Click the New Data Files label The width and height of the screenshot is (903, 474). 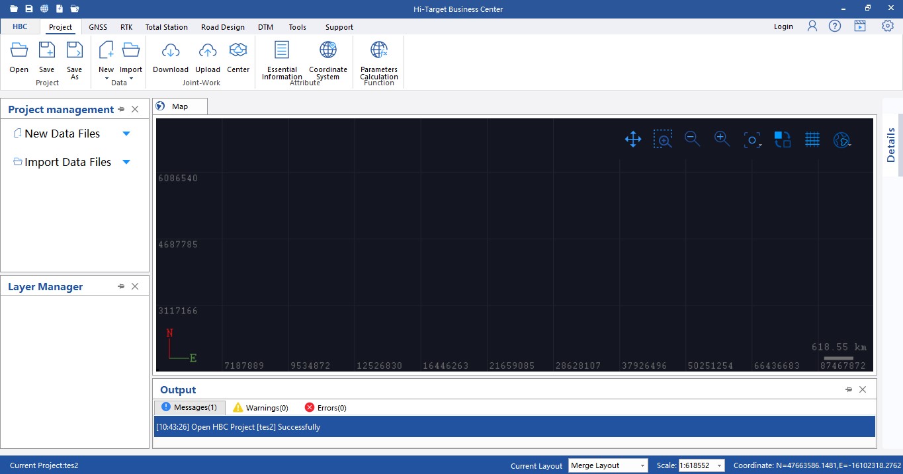tap(62, 134)
